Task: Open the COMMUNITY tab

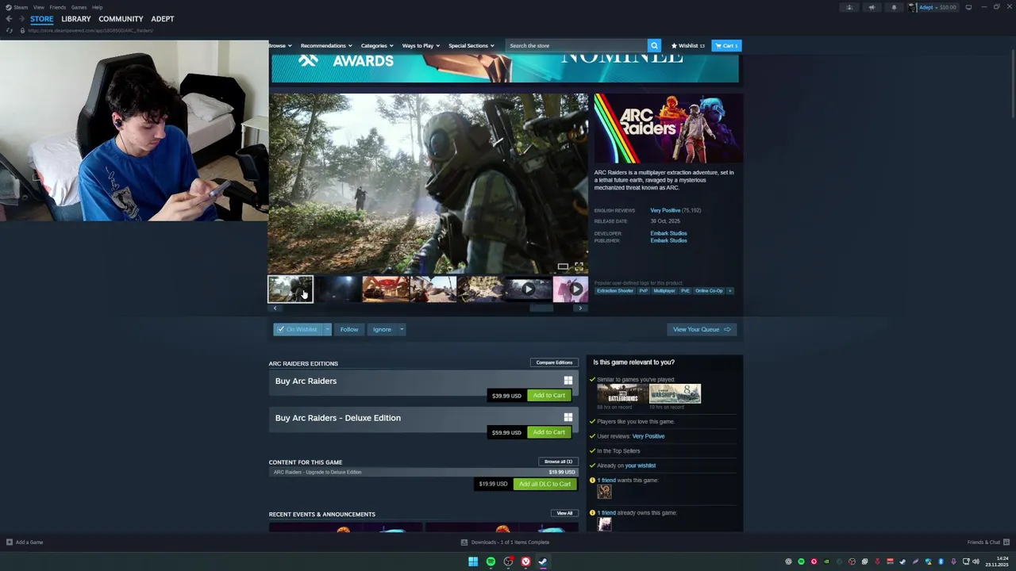Action: 121,19
